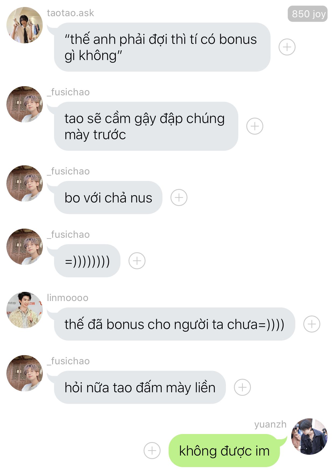
Task: Tap _fusichao avatar beside "hỏi nữa tao đấm" message
Action: [x=24, y=373]
